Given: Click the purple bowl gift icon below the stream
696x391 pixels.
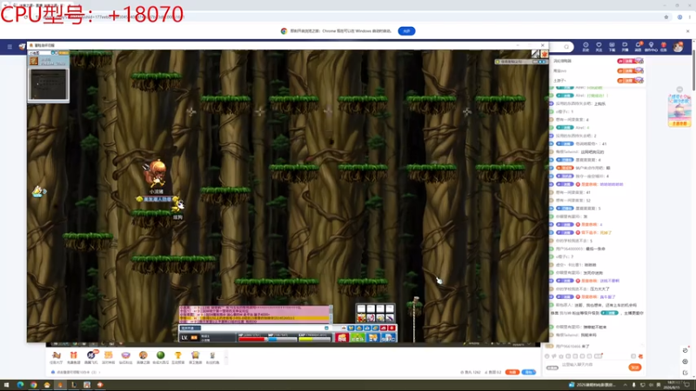Looking at the screenshot, I should click(125, 357).
